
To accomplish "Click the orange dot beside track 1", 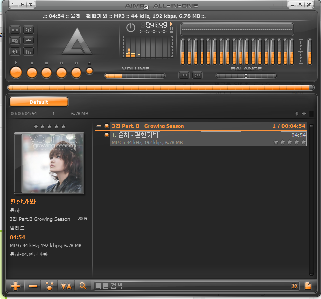I will [107, 135].
